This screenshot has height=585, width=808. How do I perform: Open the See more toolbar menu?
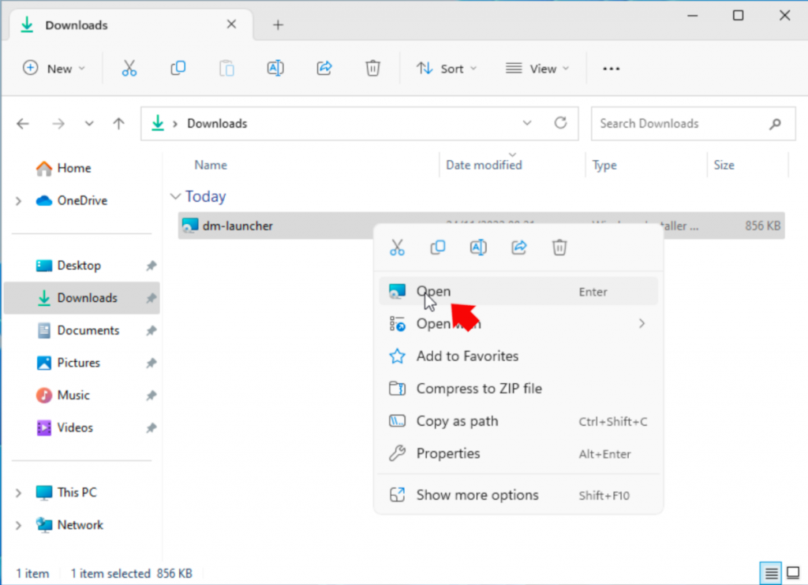pos(611,69)
